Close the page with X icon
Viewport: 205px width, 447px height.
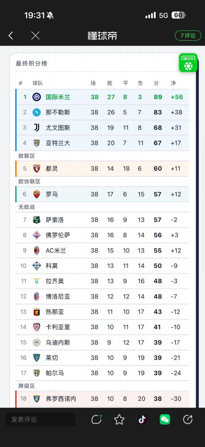click(35, 36)
